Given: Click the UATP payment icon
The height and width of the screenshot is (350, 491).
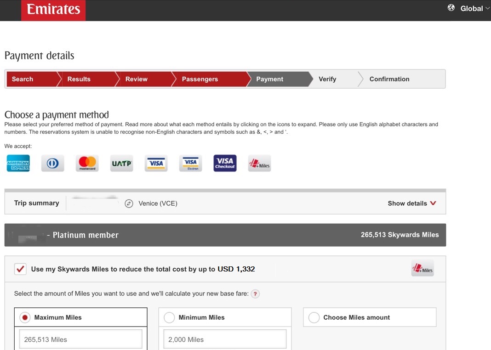Looking at the screenshot, I should [121, 163].
